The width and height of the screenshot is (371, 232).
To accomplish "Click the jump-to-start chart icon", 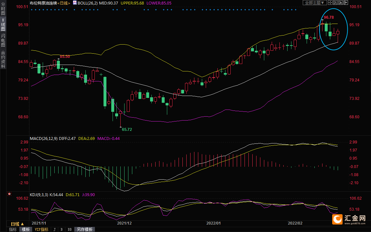I will coord(335,3).
